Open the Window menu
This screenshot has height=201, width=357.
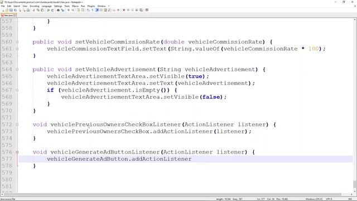point(102,6)
